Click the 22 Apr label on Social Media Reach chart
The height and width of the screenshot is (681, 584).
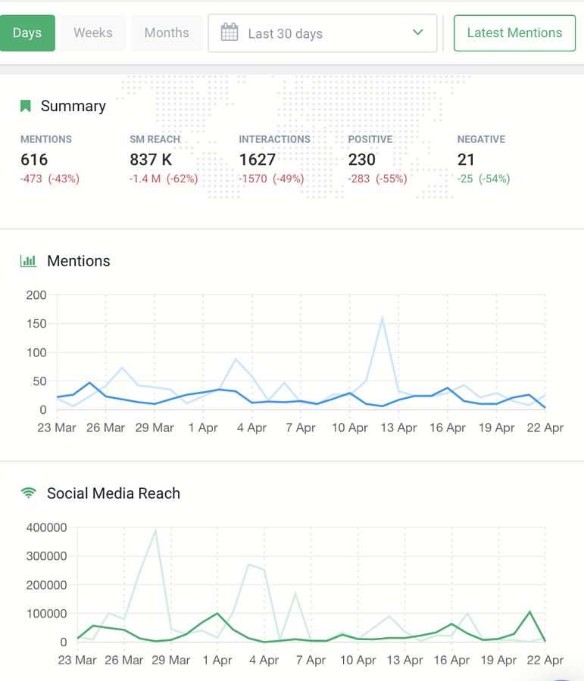pyautogui.click(x=545, y=660)
